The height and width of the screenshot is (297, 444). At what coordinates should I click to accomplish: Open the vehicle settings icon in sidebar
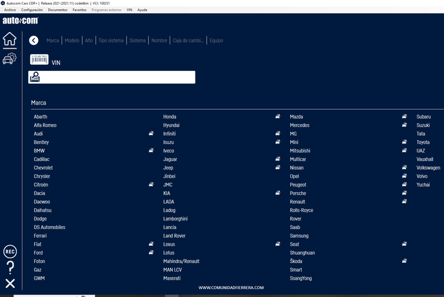tap(9, 59)
